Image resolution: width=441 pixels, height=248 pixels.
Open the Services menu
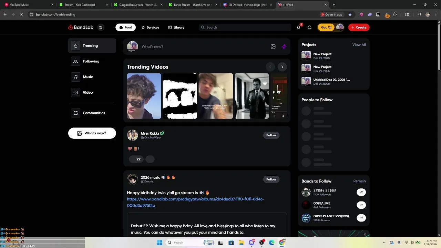[150, 27]
